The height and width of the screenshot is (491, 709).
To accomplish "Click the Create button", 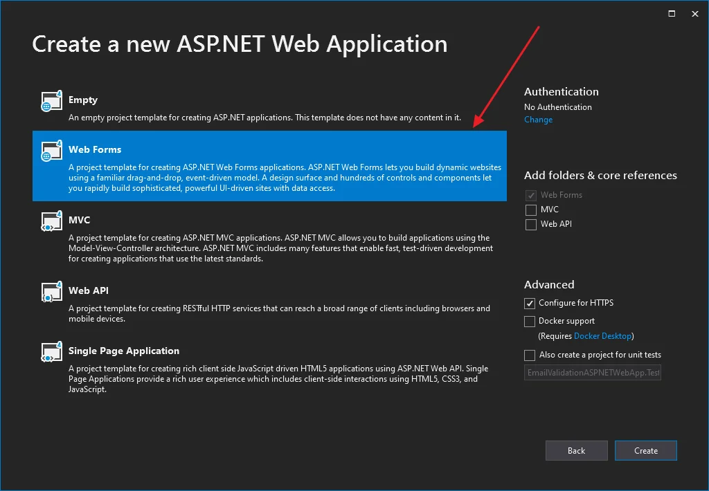I will click(x=645, y=450).
